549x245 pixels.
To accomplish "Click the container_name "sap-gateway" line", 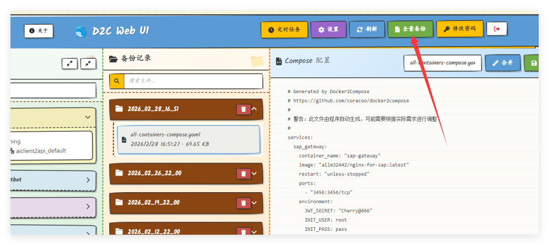I will (340, 156).
